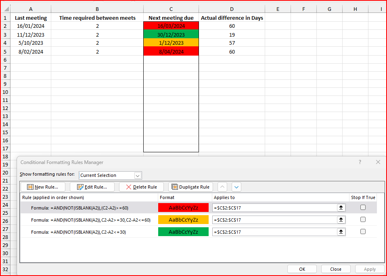387x276 pixels.
Task: Select row 1 header
Action: [5, 18]
